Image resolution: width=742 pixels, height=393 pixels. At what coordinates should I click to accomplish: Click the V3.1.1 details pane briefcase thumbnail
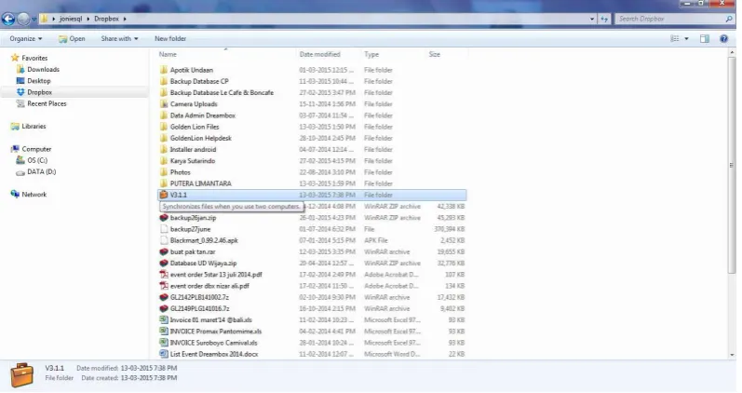[21, 375]
